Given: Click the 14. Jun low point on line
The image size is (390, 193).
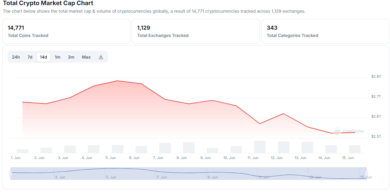Looking at the screenshot, I should click(x=331, y=133).
